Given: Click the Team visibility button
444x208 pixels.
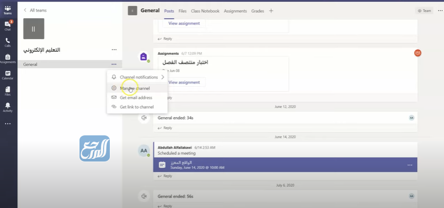Looking at the screenshot, I should coord(424,11).
